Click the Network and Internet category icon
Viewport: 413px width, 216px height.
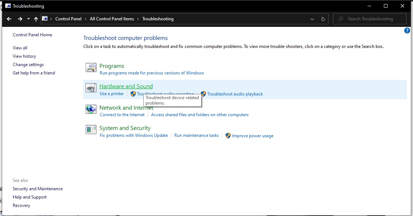(x=91, y=109)
